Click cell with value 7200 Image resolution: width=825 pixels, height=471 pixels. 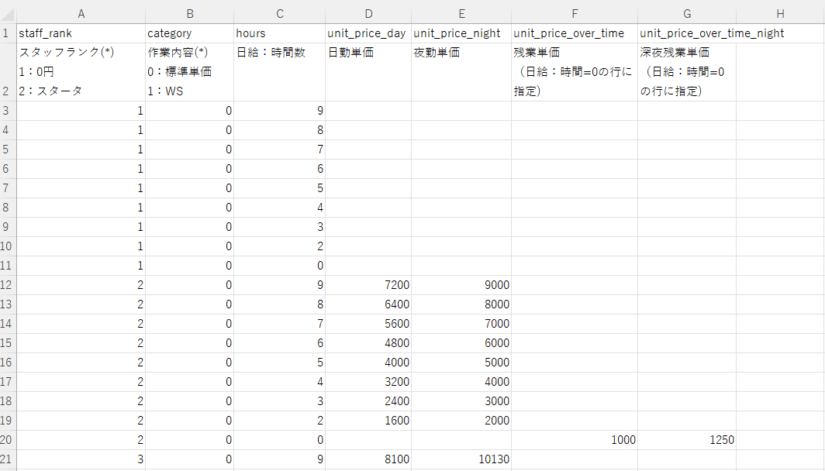tap(368, 285)
